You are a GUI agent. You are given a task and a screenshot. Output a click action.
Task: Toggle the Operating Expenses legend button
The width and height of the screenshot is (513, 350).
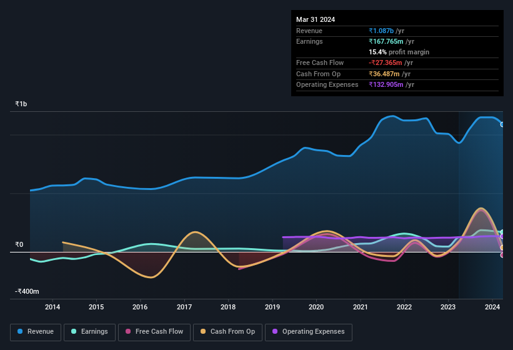coord(309,332)
